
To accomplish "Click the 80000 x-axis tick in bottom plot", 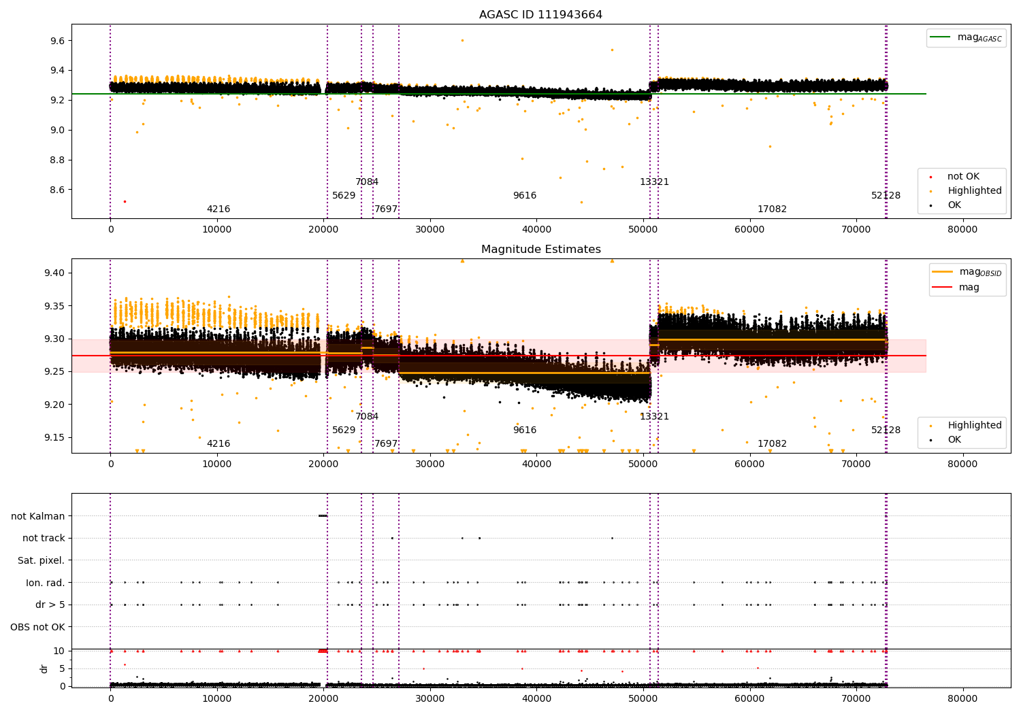I will coord(962,699).
